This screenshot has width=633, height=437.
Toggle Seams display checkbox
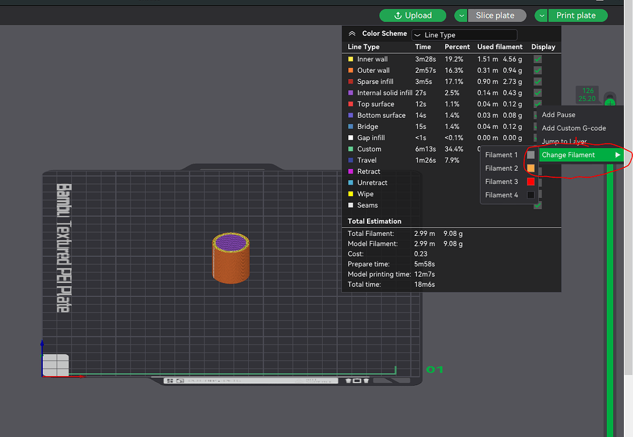(x=538, y=205)
